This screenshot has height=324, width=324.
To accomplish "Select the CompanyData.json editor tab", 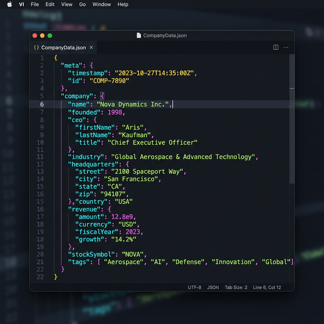I will tap(63, 48).
